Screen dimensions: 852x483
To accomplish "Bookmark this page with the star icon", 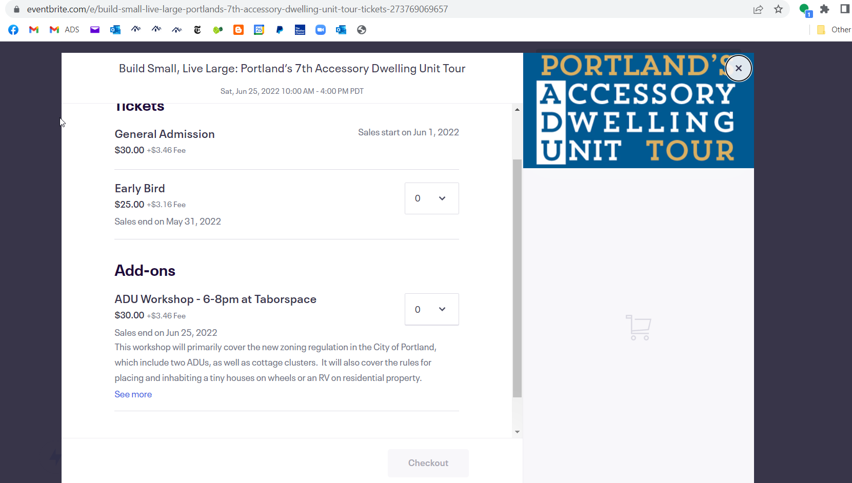I will (778, 9).
